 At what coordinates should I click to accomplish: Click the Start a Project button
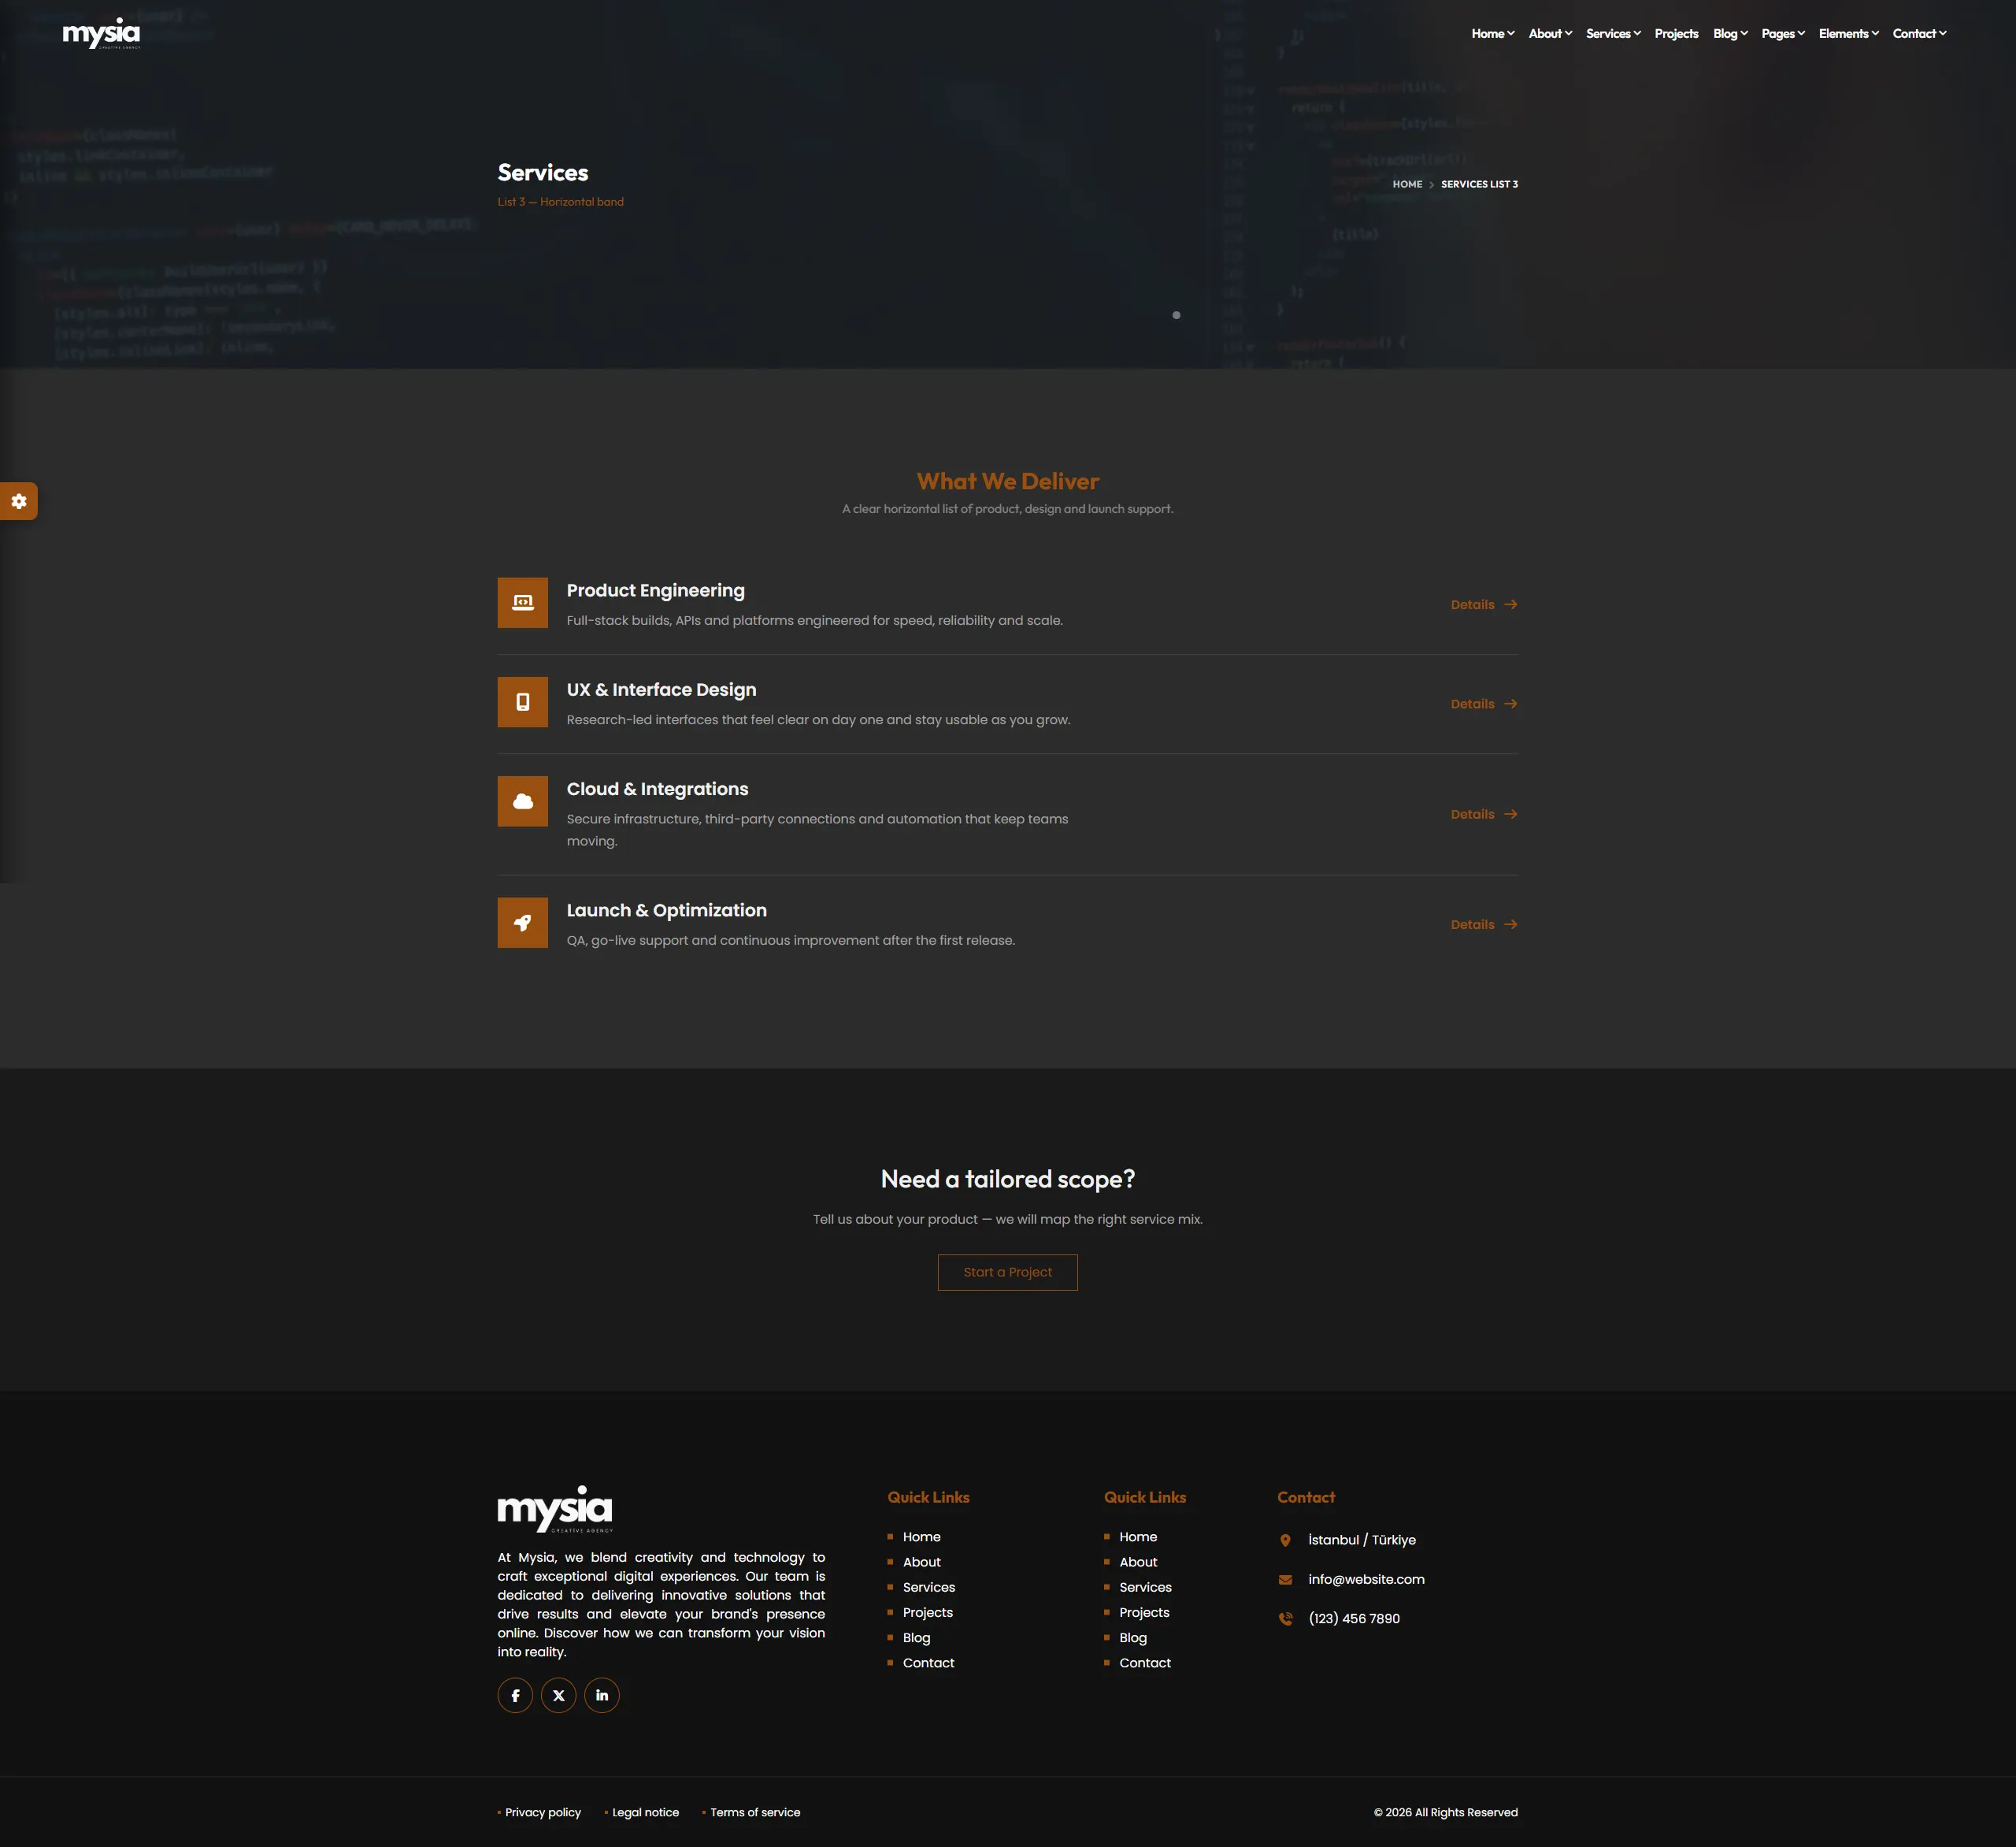point(1007,1272)
